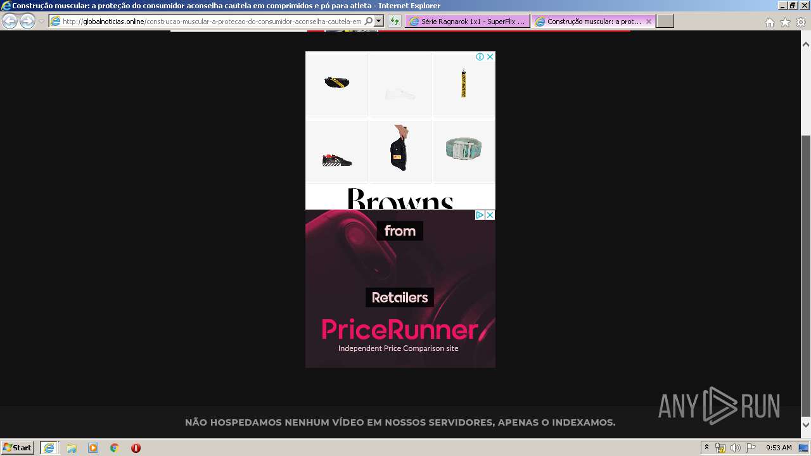Click 'Independent Price Comparison site' text
Viewport: 811px width, 456px height.
coord(398,348)
